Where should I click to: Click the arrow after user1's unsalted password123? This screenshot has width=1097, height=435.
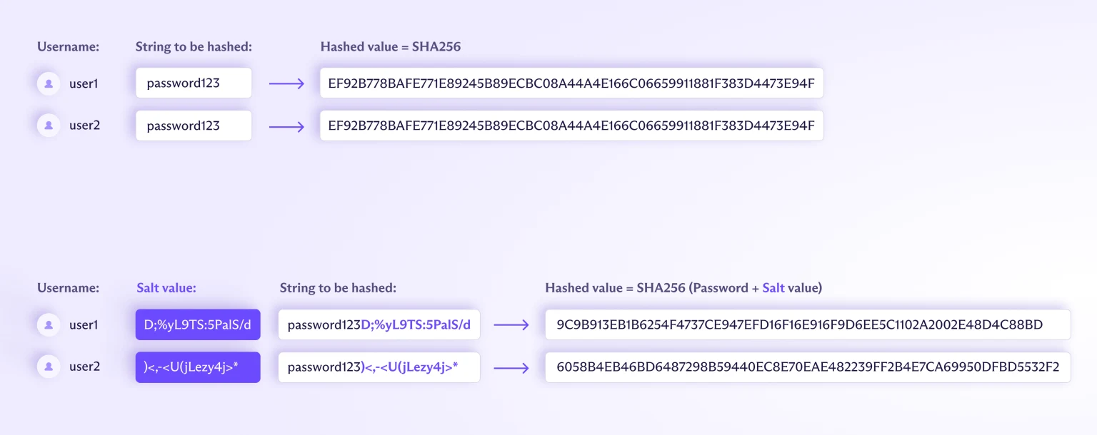point(286,84)
